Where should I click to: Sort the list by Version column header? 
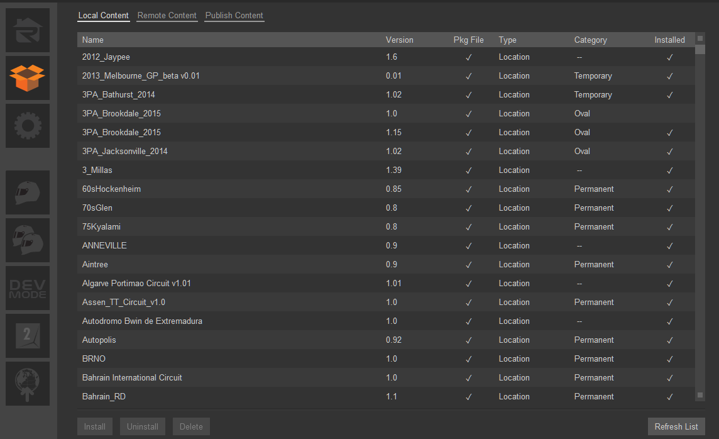(400, 40)
